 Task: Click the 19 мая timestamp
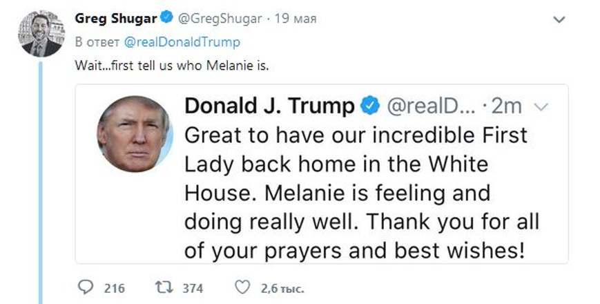point(296,19)
